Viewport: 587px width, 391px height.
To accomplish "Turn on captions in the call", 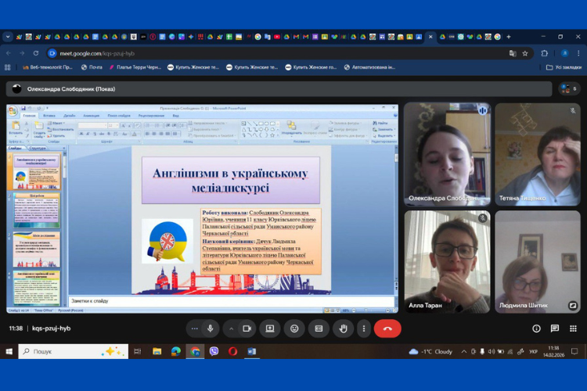I will tap(319, 328).
